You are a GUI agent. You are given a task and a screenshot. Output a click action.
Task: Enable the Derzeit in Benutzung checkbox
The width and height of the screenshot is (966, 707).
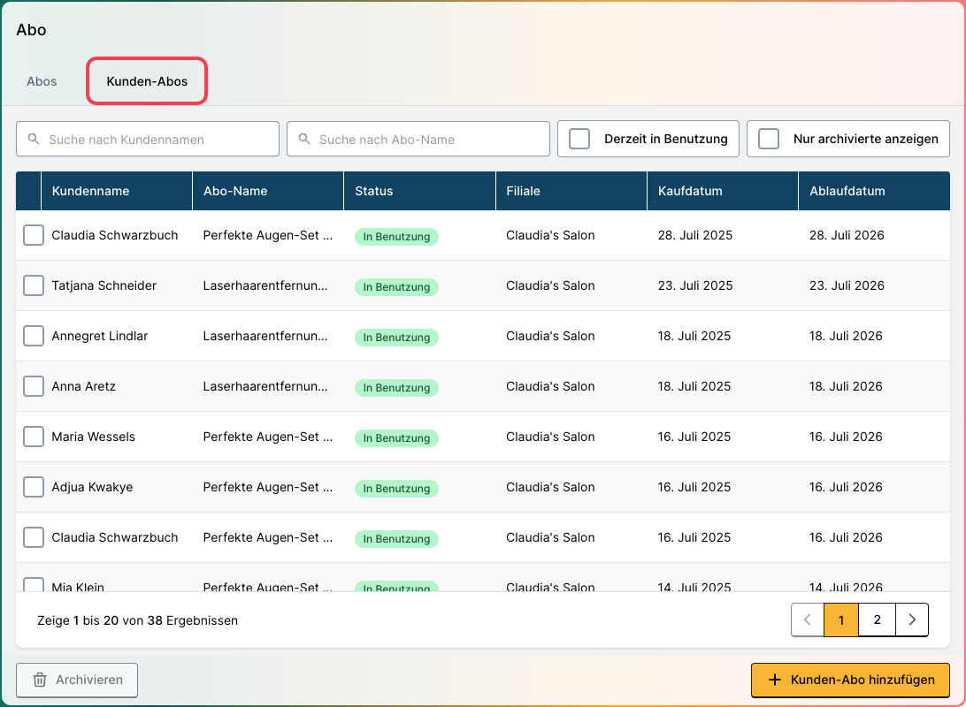pos(579,139)
